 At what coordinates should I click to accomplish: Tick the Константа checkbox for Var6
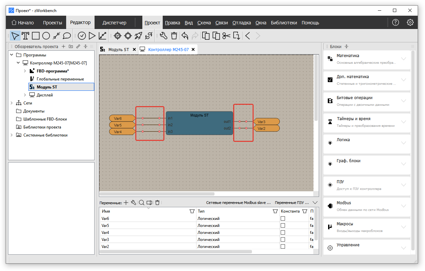pos(283,219)
